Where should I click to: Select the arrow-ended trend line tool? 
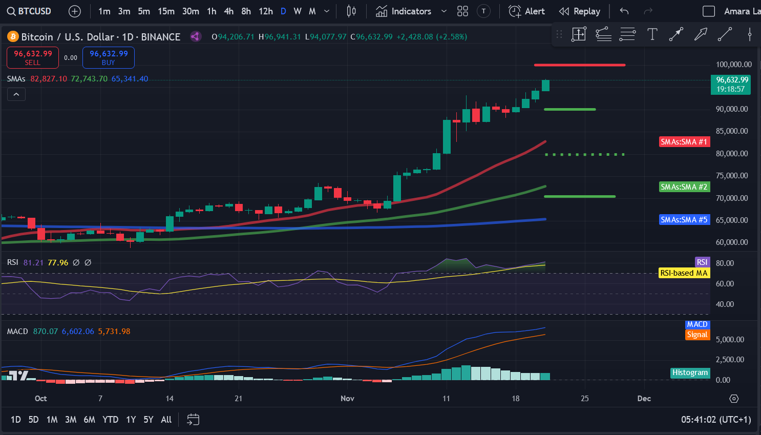pyautogui.click(x=676, y=34)
